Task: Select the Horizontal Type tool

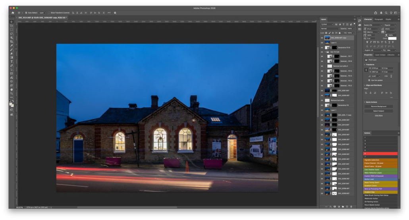Action: pyautogui.click(x=12, y=62)
